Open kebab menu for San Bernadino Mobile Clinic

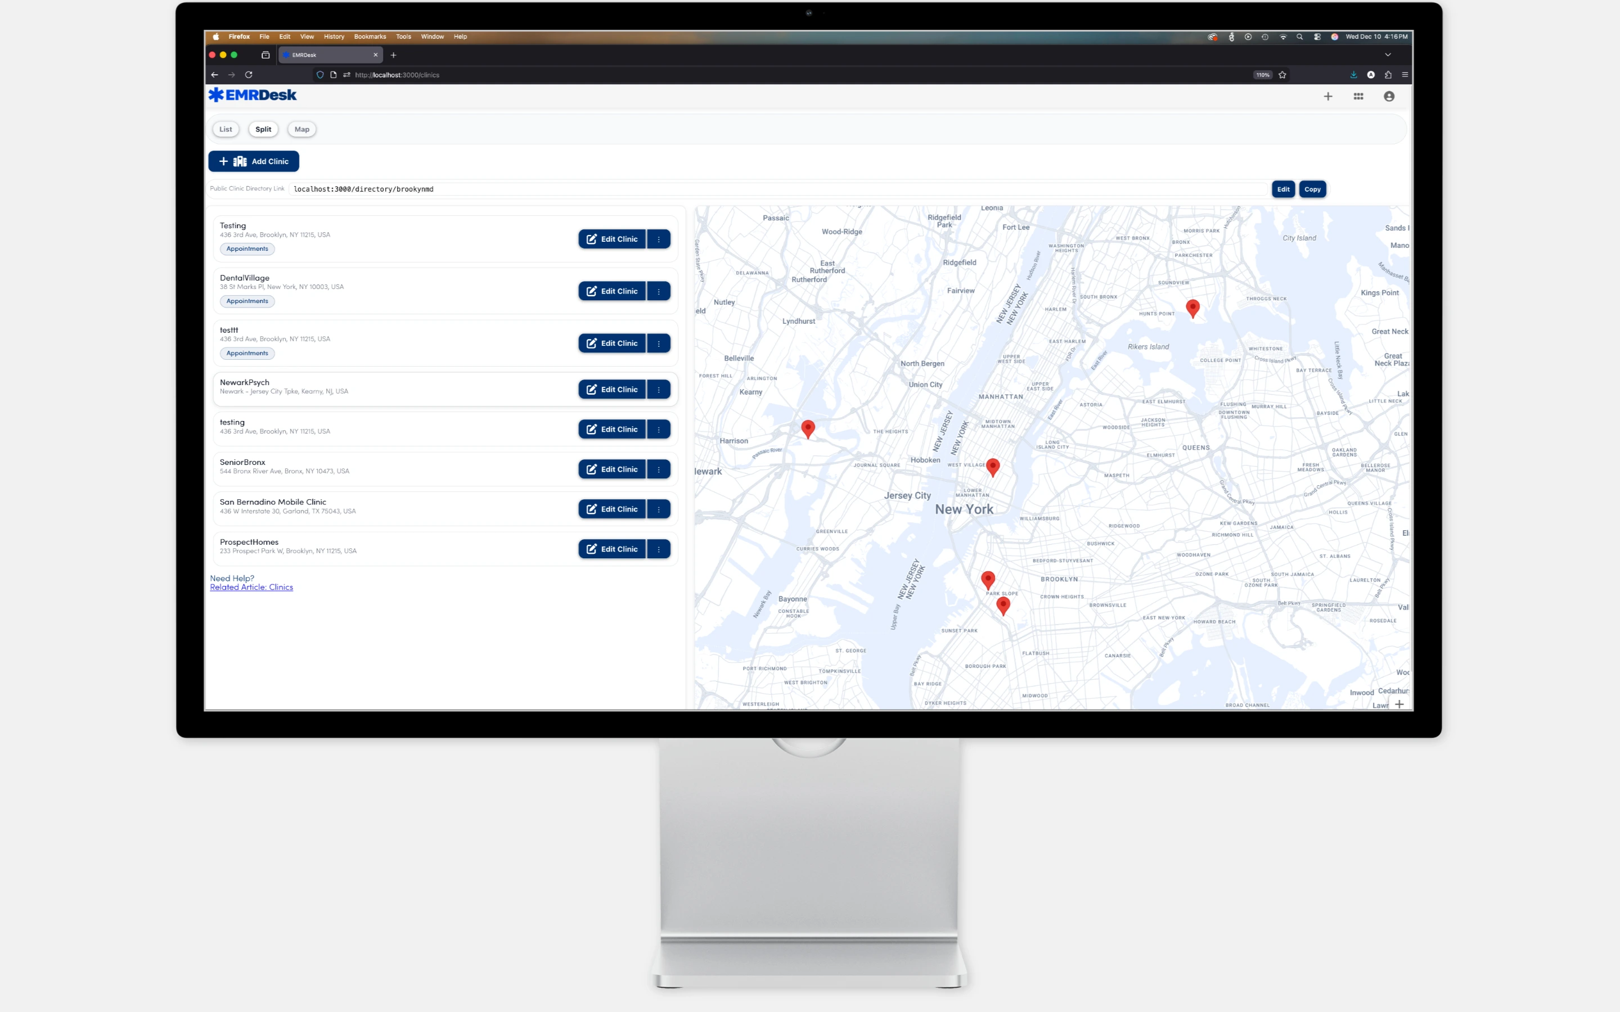tap(659, 509)
